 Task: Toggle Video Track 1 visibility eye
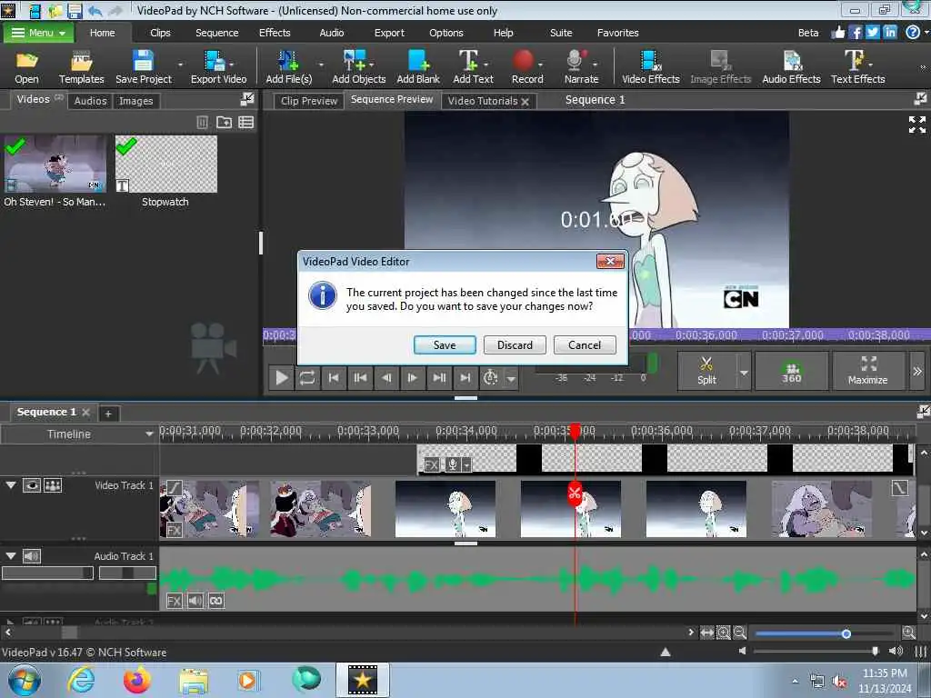pos(32,485)
